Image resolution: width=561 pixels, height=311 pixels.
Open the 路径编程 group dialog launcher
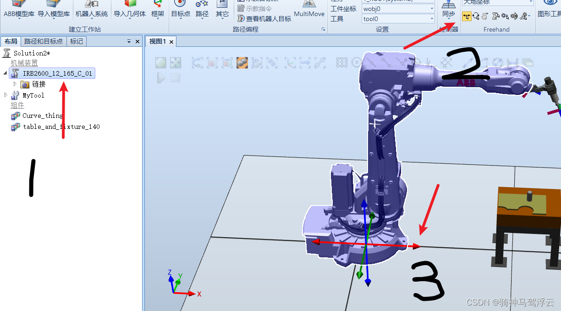(x=323, y=29)
